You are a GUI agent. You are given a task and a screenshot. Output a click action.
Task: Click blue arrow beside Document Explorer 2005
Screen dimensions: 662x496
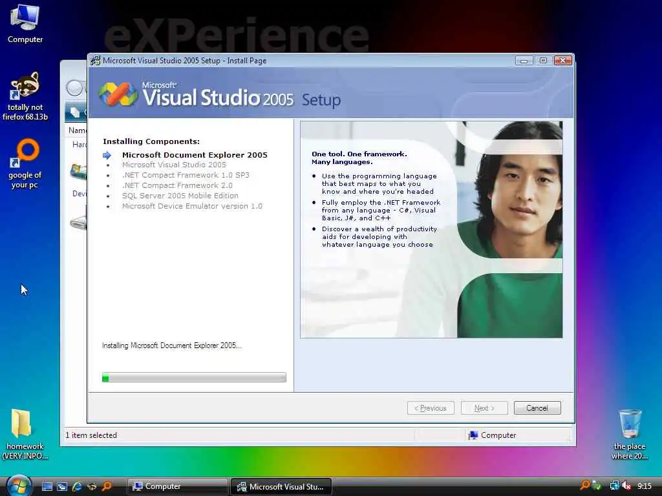[x=107, y=155]
